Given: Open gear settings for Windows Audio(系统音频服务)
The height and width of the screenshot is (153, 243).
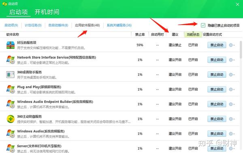Looking at the screenshot, I should pyautogui.click(x=232, y=134).
